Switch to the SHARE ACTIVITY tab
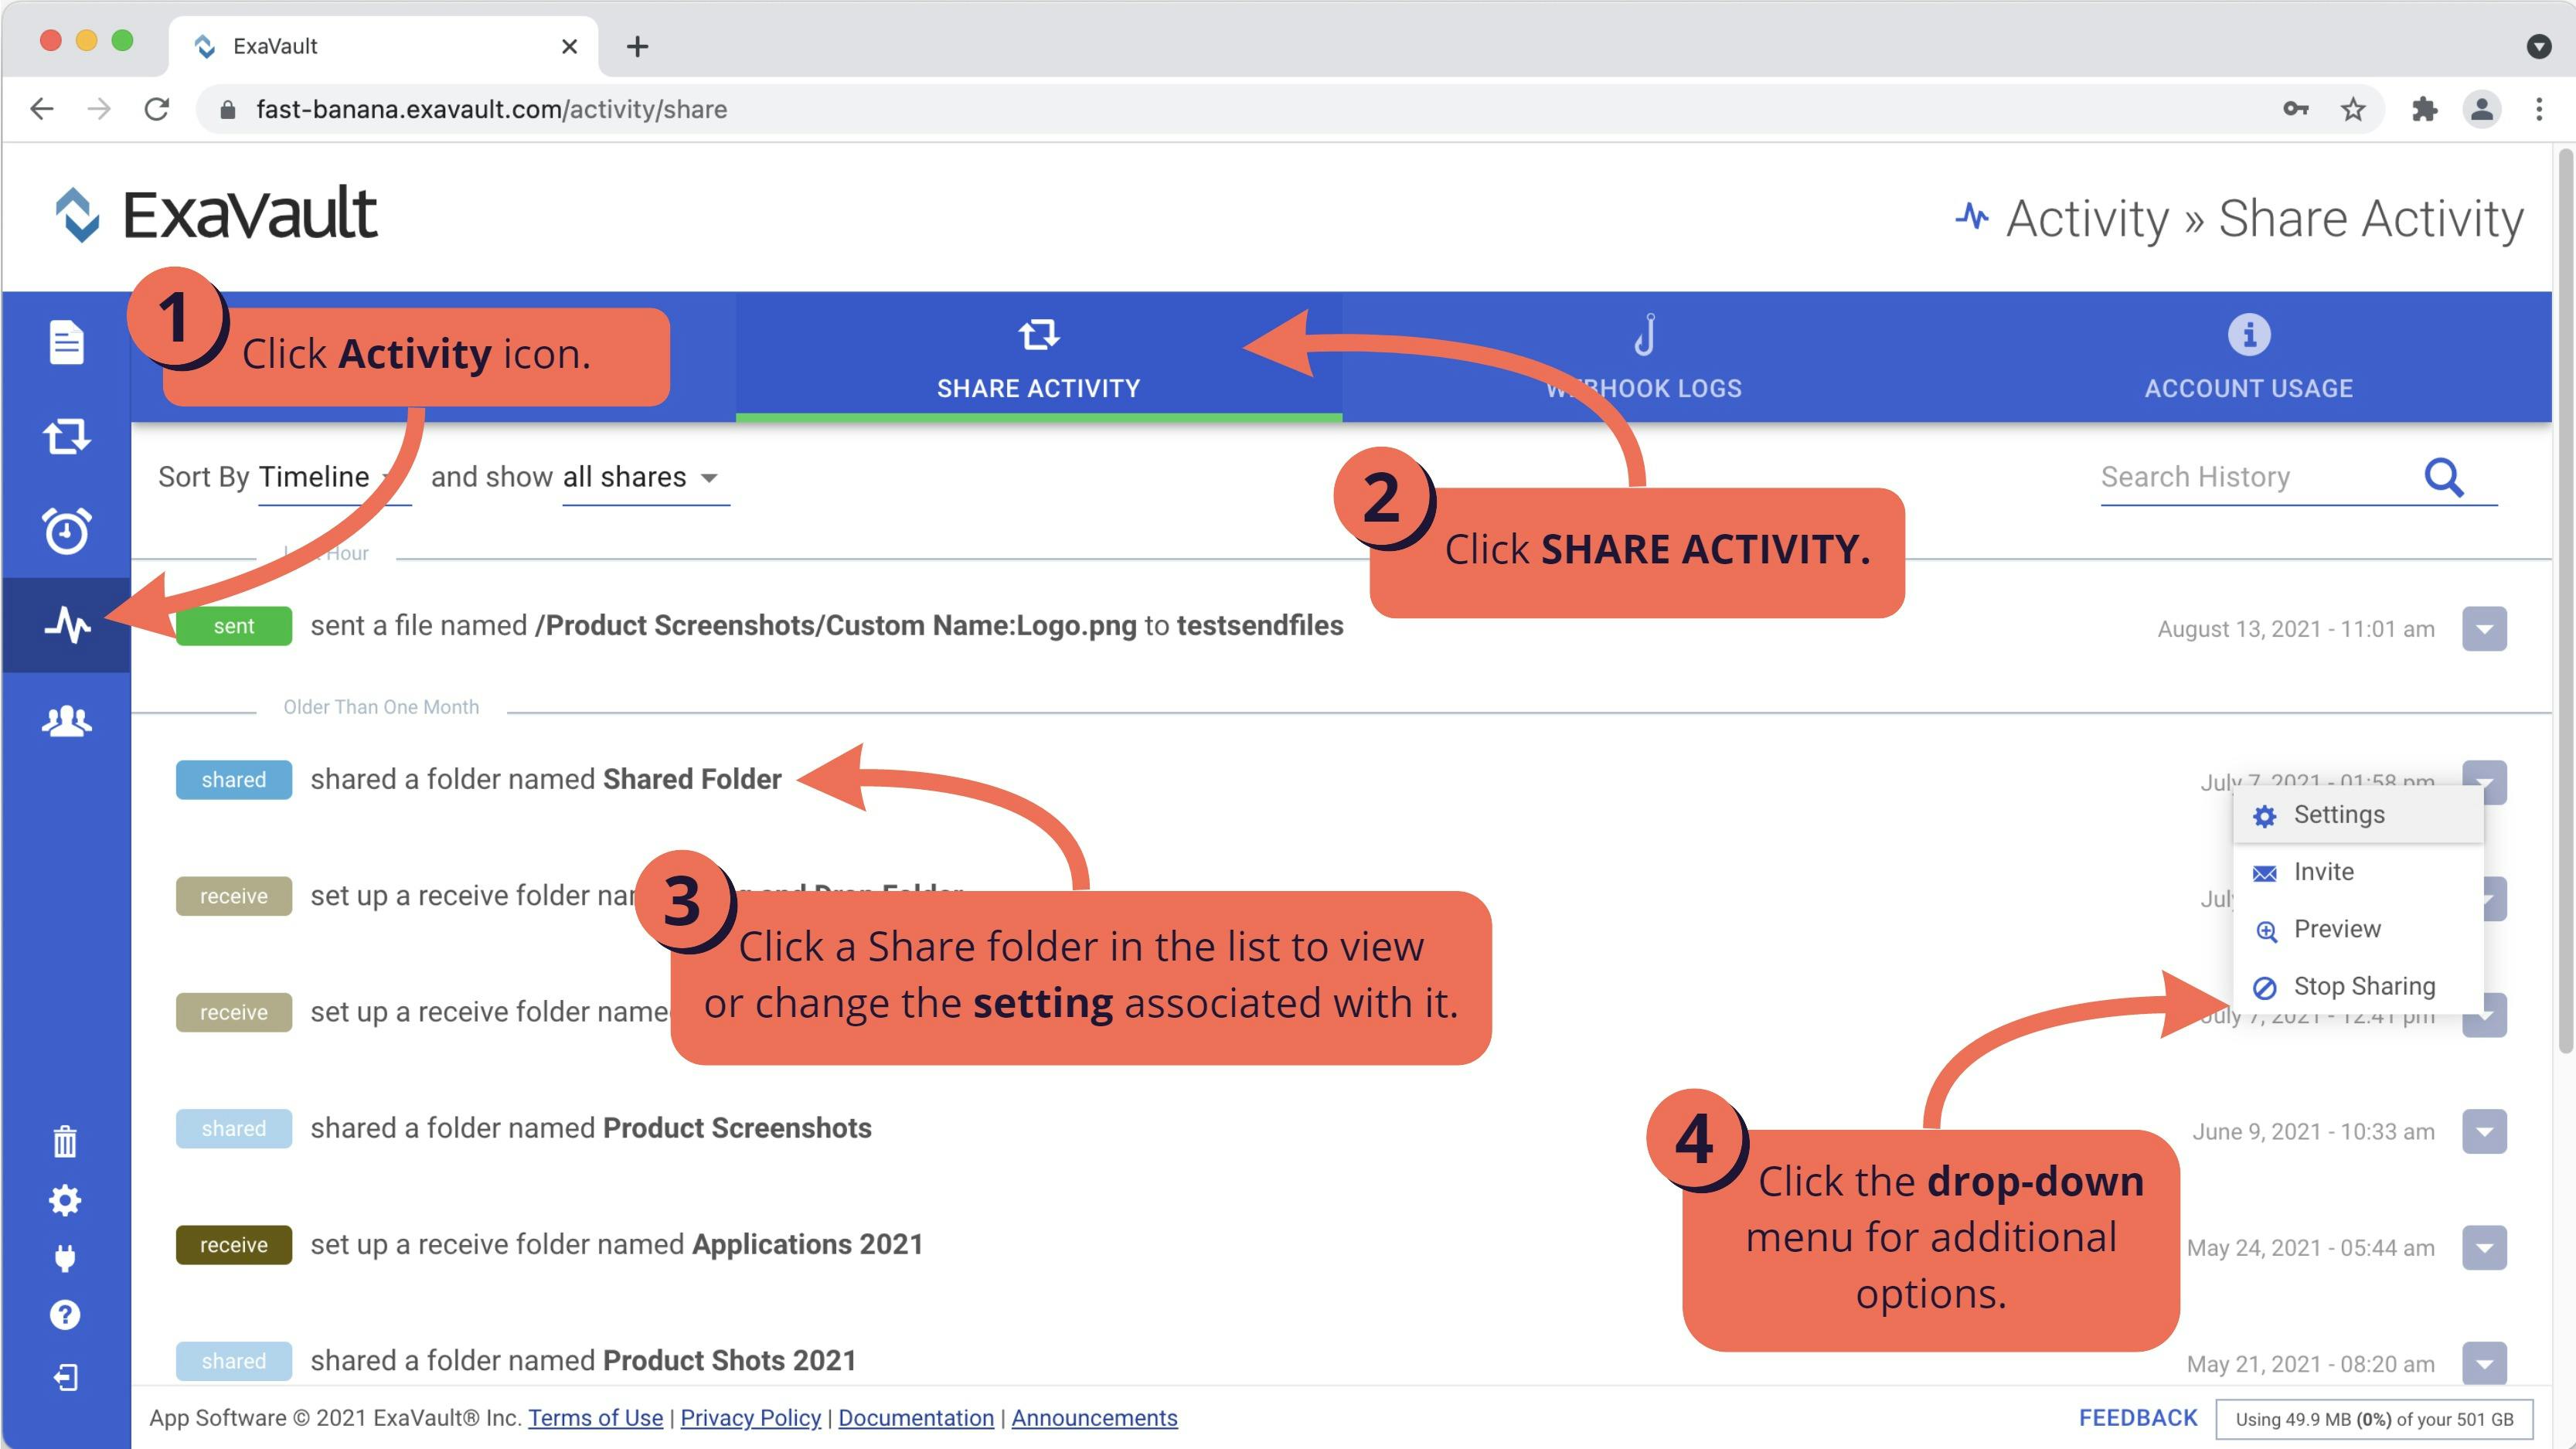The height and width of the screenshot is (1449, 2576). pos(1038,357)
